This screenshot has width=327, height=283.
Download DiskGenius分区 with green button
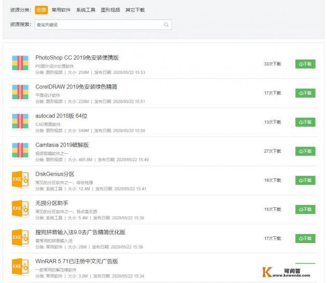point(305,180)
